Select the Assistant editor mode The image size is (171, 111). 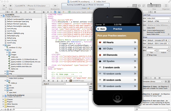[x=139, y=6]
